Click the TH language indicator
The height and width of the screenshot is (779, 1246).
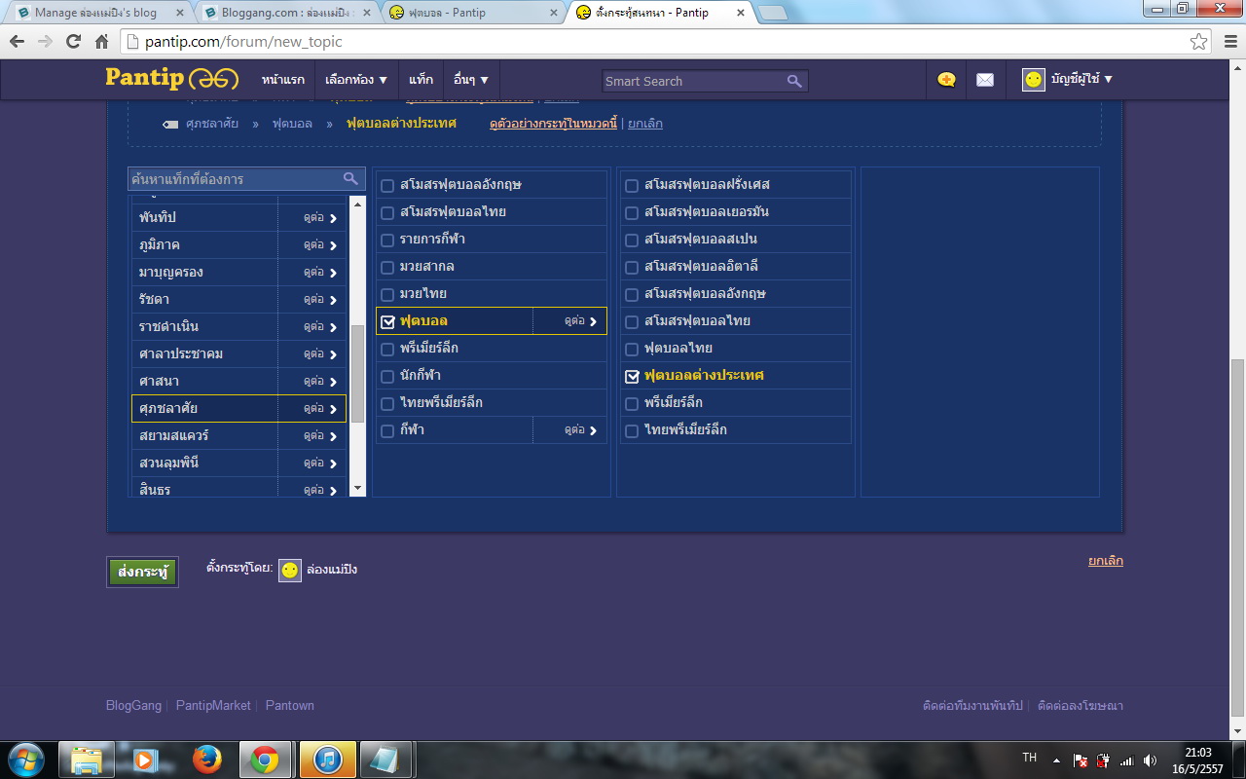[1029, 758]
